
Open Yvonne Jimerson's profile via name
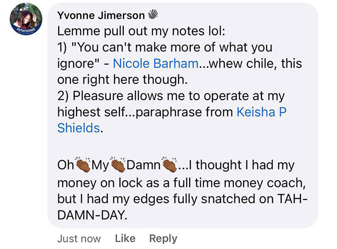101,15
